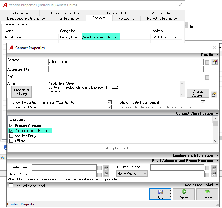Click dial icon next to Mobile Phone field

(106, 174)
